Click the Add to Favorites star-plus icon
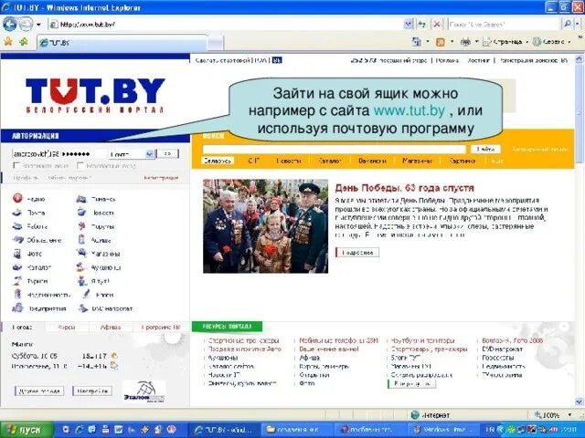Screen dimensions: 585x438 click(x=24, y=42)
